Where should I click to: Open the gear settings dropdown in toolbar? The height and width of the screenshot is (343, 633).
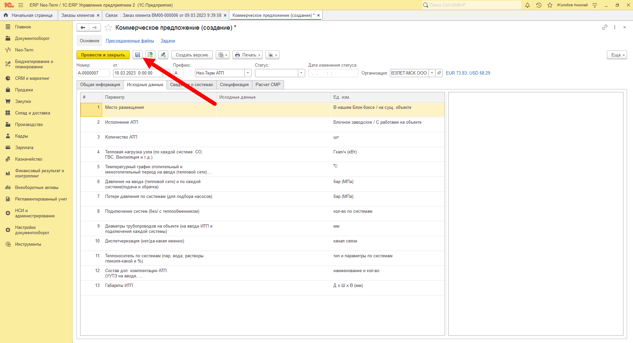point(223,55)
